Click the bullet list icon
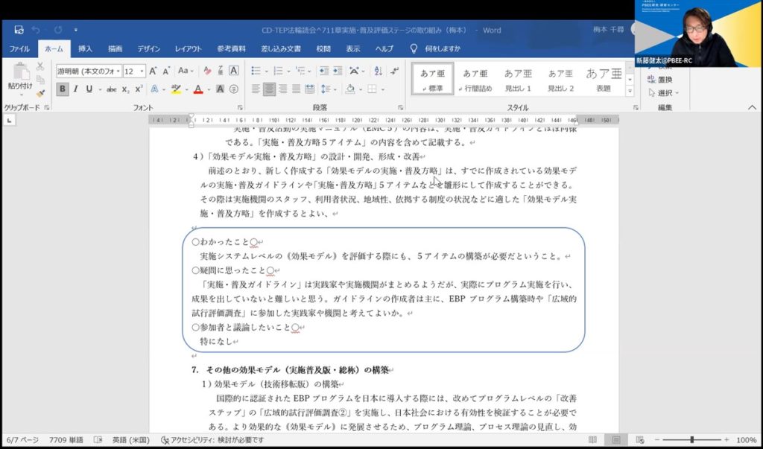 (x=256, y=71)
